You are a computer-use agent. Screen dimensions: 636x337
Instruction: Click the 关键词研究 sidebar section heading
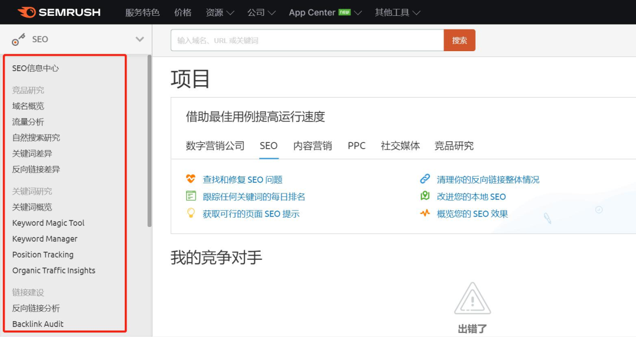point(32,191)
